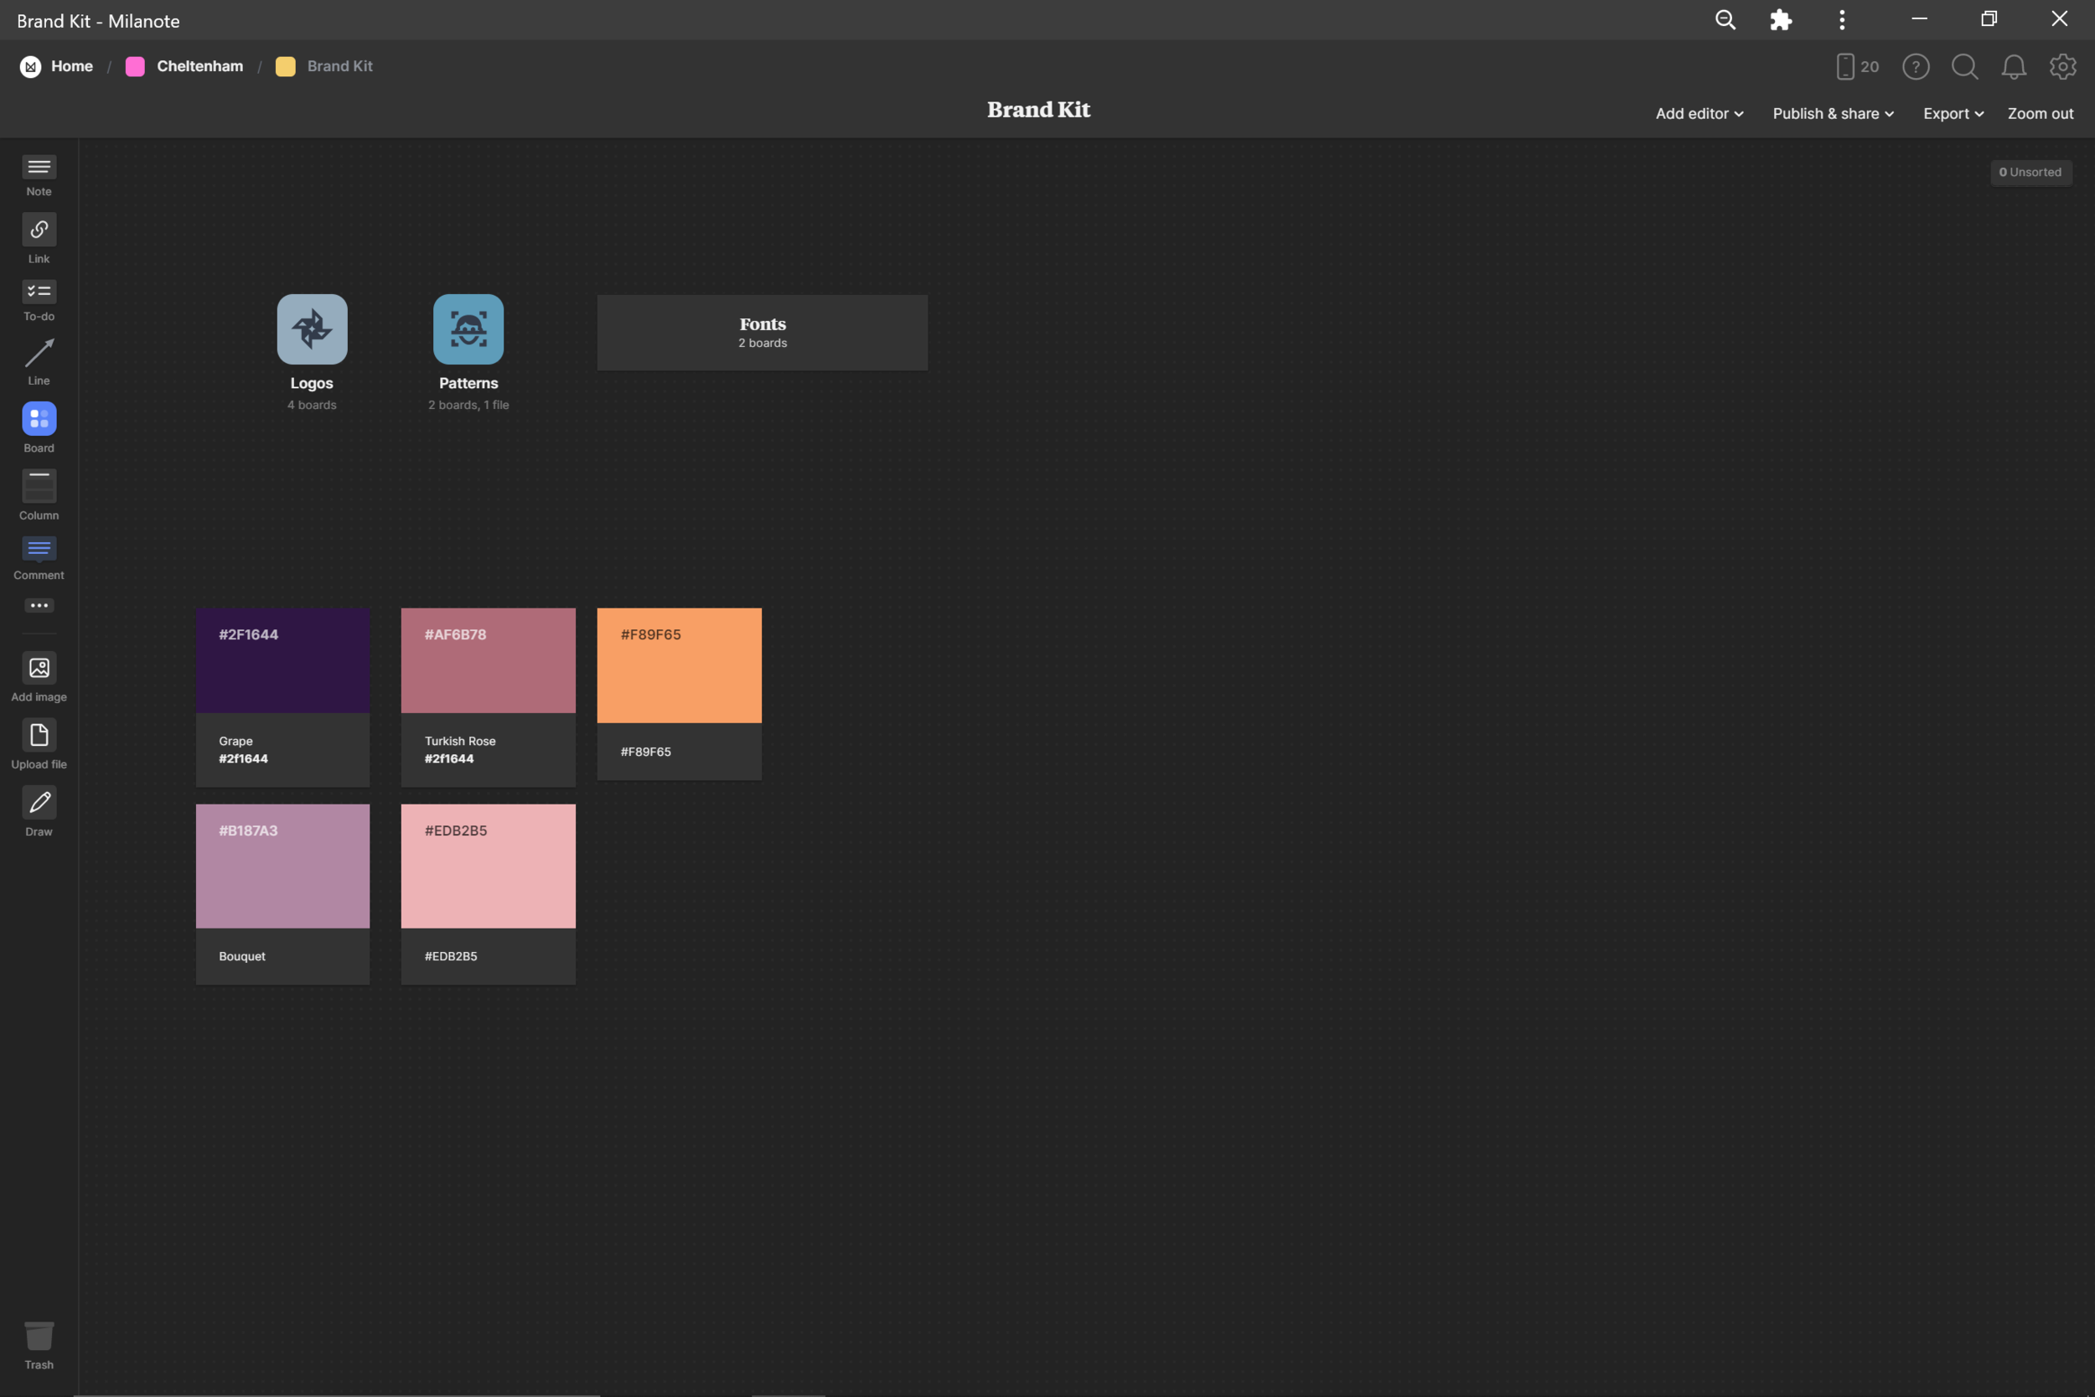Expand the Export menu
Image resolution: width=2095 pixels, height=1397 pixels.
(1953, 114)
